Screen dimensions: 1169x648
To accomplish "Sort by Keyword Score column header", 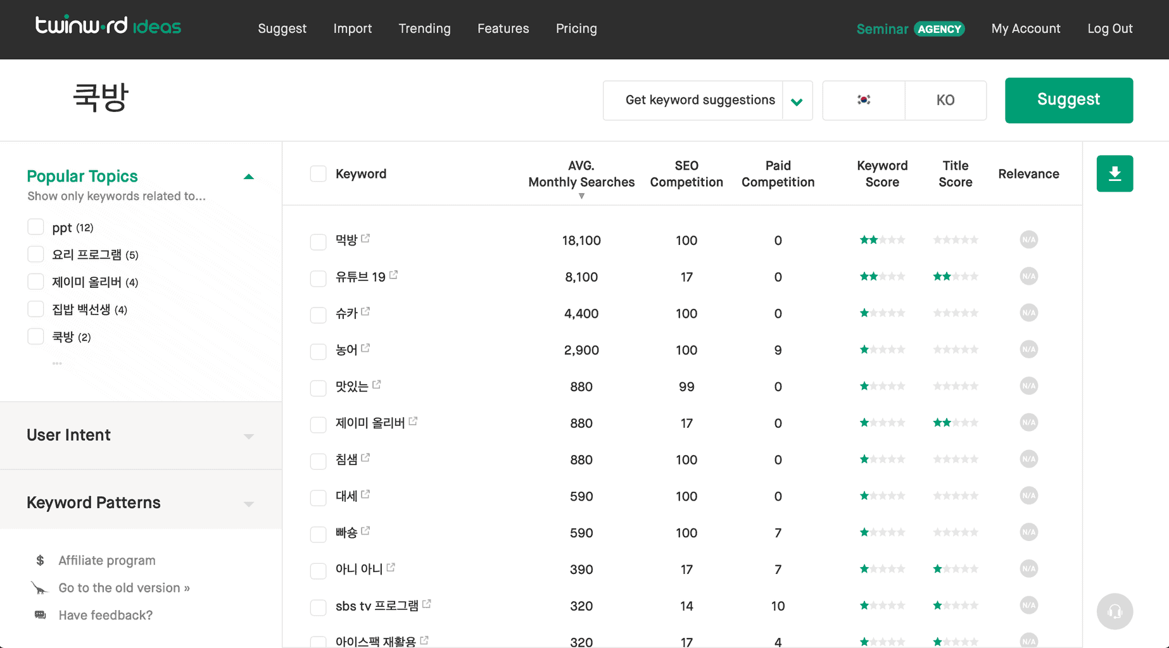I will [882, 173].
